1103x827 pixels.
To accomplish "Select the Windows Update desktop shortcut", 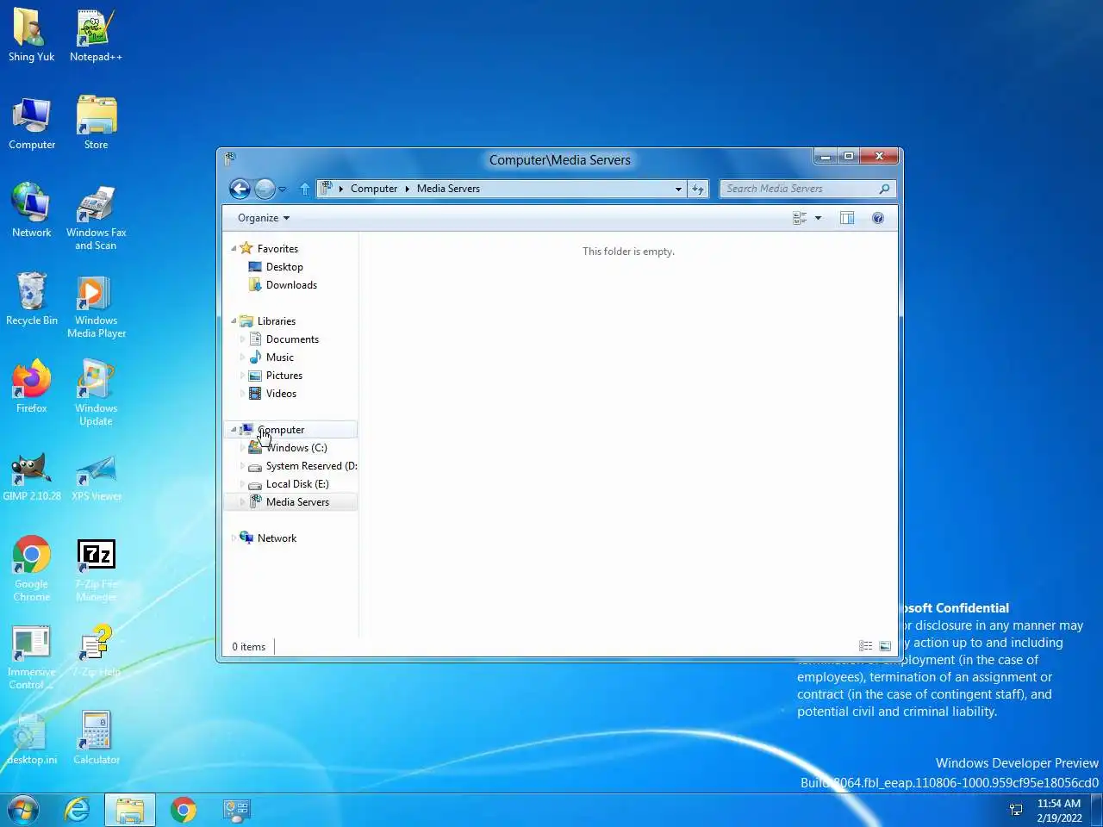I will pos(96,393).
